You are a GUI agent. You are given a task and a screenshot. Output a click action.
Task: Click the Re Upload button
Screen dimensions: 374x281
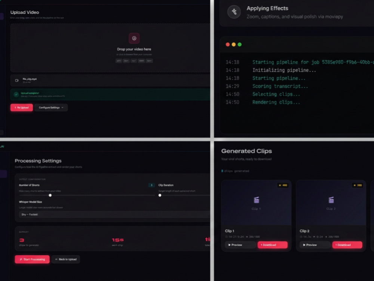(21, 108)
